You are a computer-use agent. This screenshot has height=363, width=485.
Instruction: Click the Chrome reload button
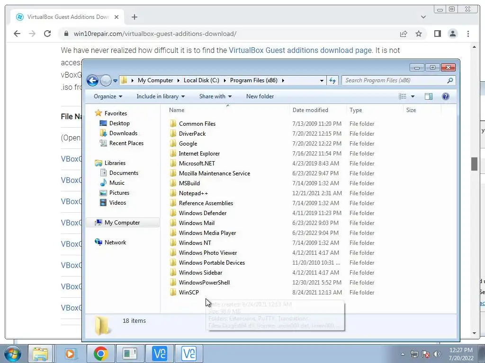(47, 34)
